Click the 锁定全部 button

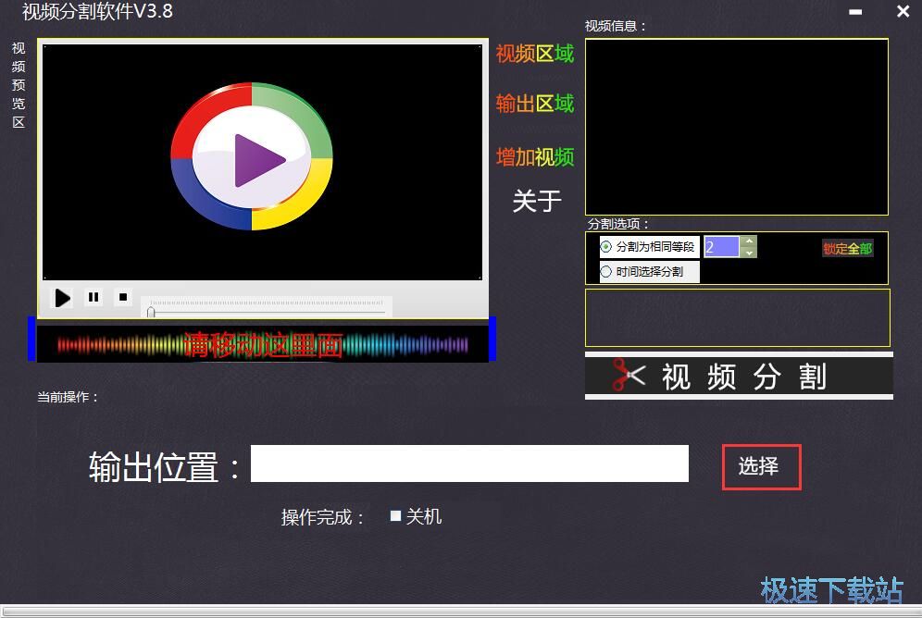[847, 249]
